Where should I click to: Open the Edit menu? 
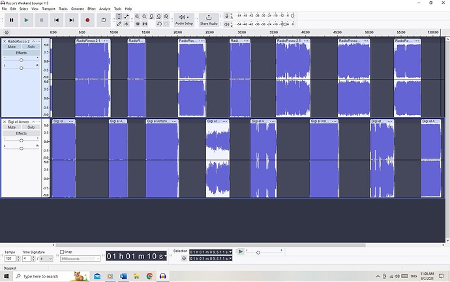pyautogui.click(x=13, y=9)
